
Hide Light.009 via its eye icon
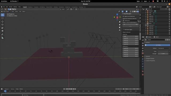(x=169, y=34)
